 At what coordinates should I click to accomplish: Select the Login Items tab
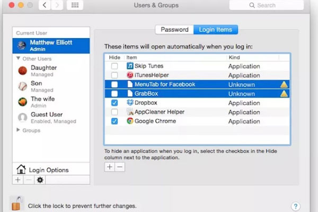coord(216,30)
